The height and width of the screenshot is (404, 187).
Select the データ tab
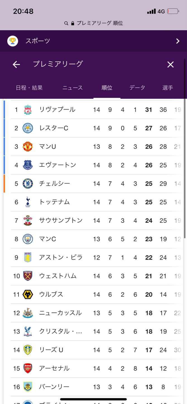click(137, 88)
